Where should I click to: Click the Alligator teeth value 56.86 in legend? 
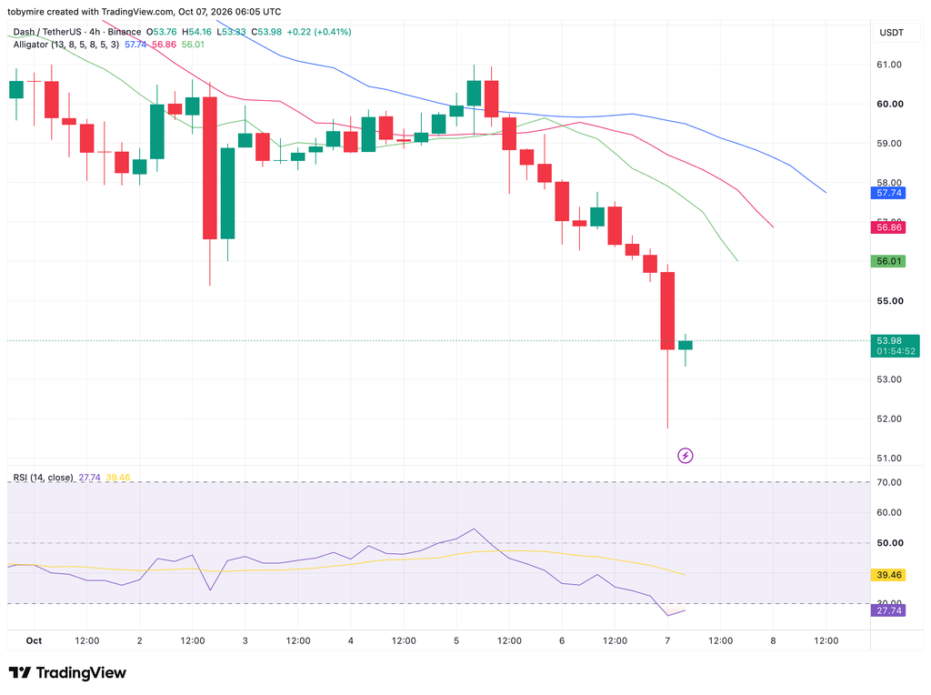[164, 45]
